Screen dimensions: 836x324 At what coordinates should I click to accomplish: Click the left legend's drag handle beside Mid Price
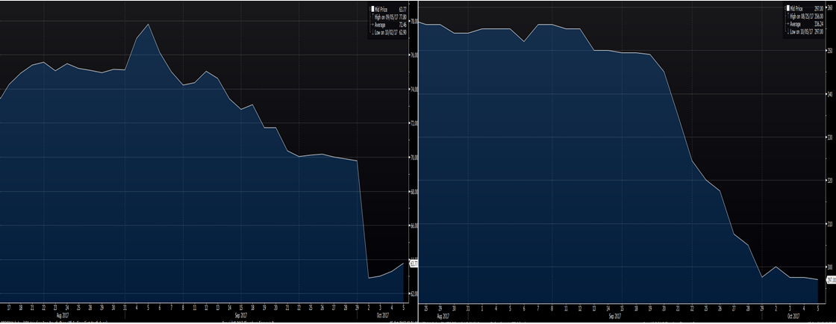(369, 10)
